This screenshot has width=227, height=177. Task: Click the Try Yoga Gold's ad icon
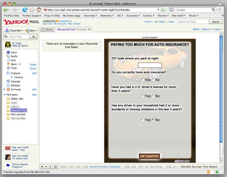(8, 44)
